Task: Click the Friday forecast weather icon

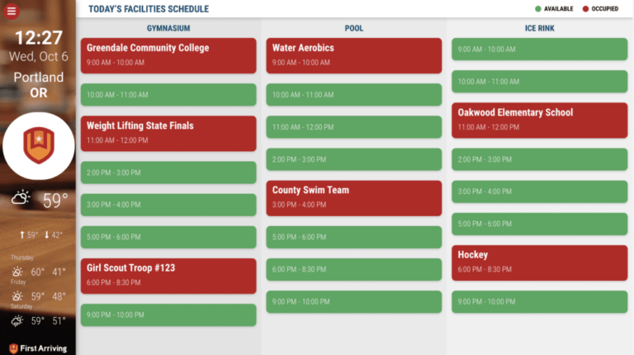Action: [x=17, y=296]
